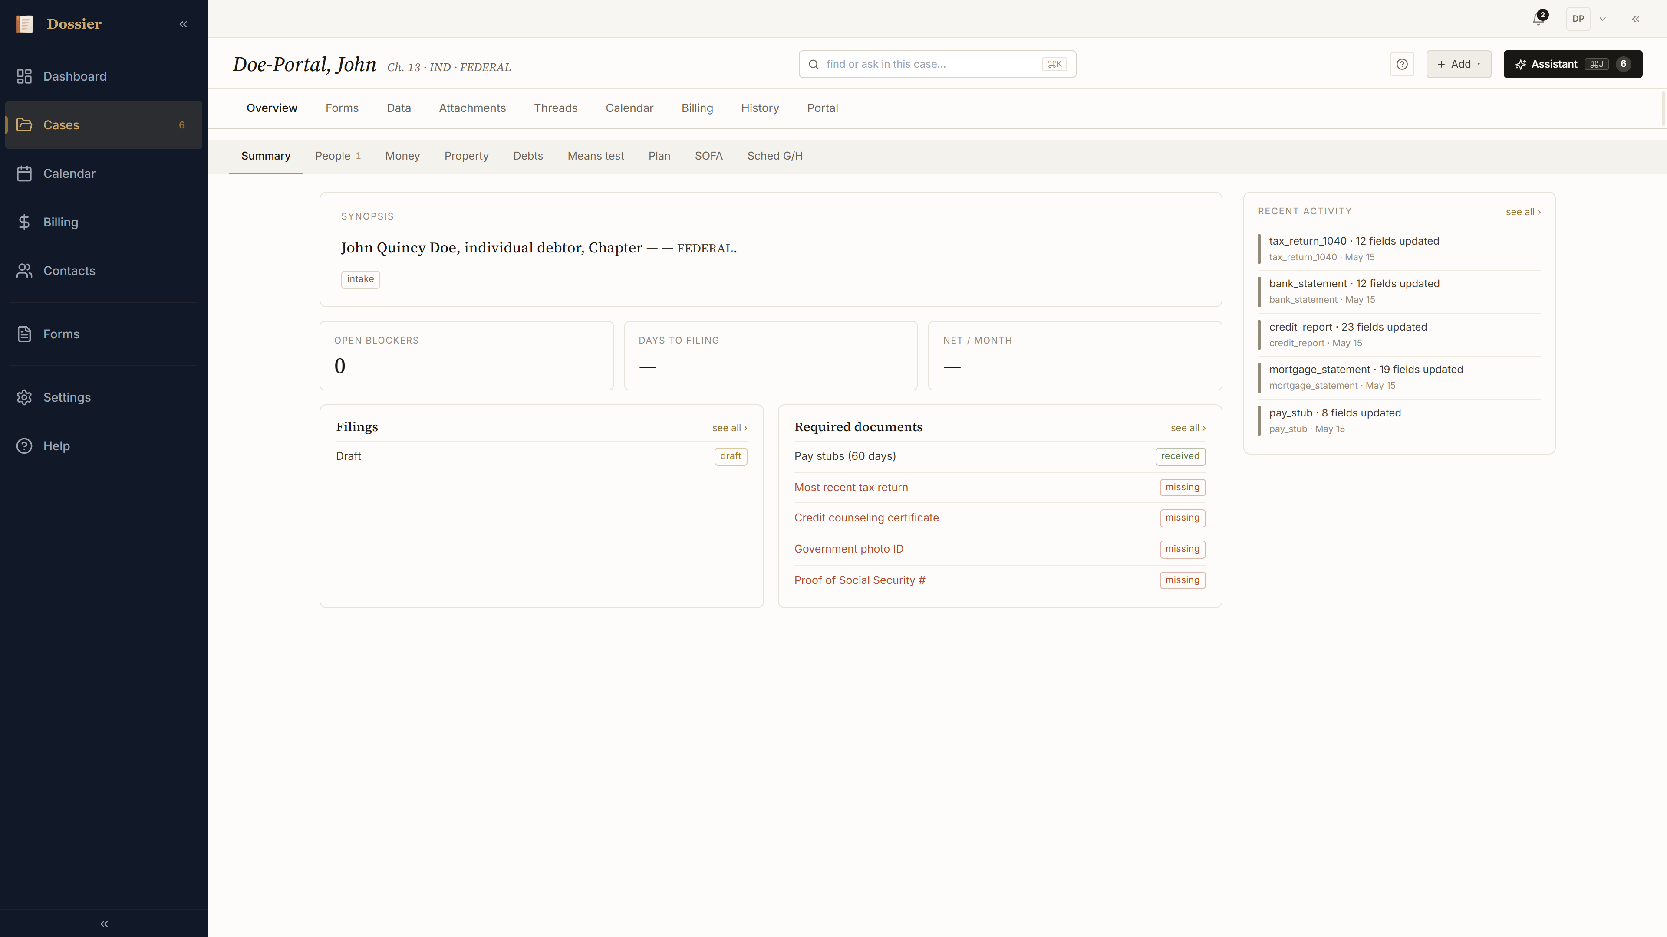Open the Add dropdown menu
1667x937 pixels.
(1459, 64)
